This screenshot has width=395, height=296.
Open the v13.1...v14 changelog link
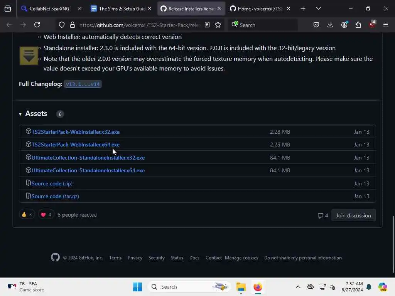click(83, 84)
